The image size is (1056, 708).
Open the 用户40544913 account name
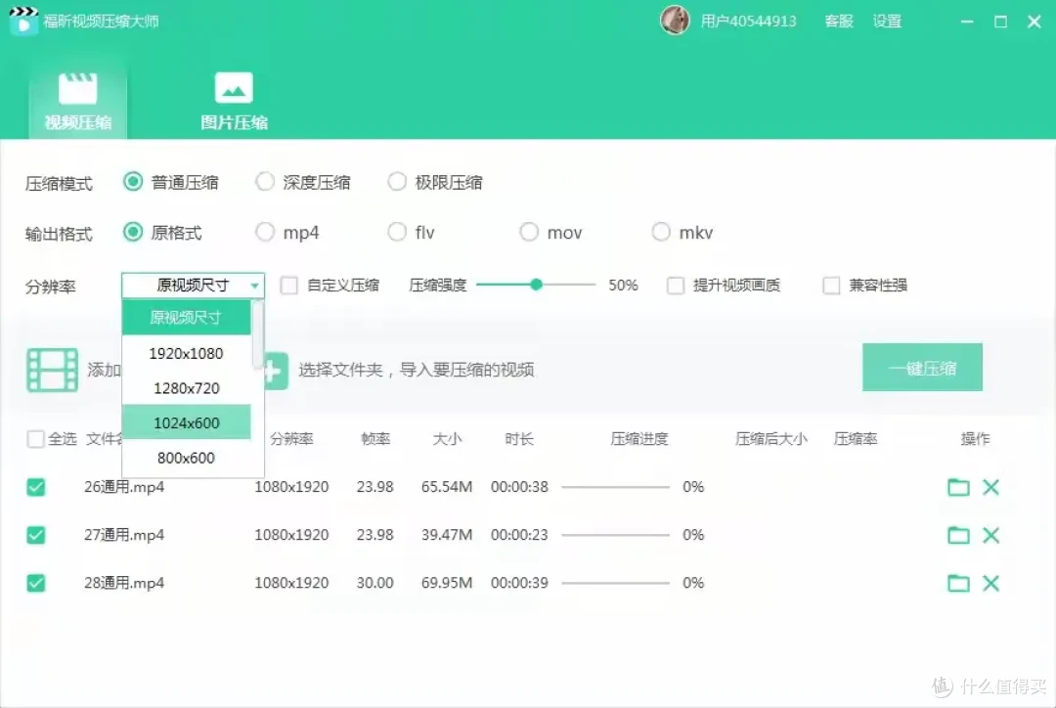pos(748,21)
